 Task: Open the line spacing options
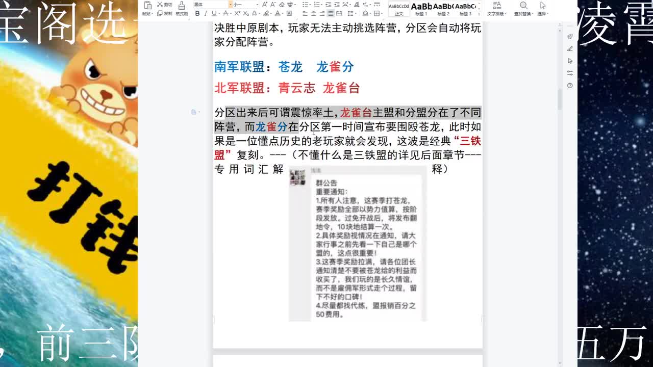coord(351,13)
